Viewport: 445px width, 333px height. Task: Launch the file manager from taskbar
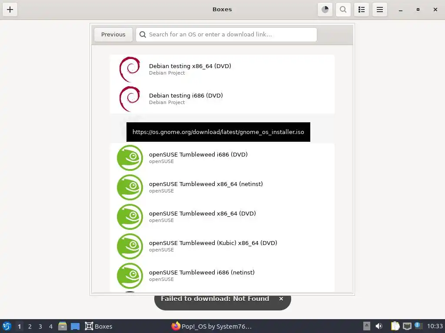click(x=63, y=326)
